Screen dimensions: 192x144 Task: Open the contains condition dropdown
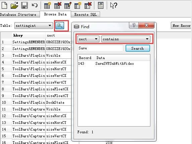pyautogui.click(x=126, y=39)
